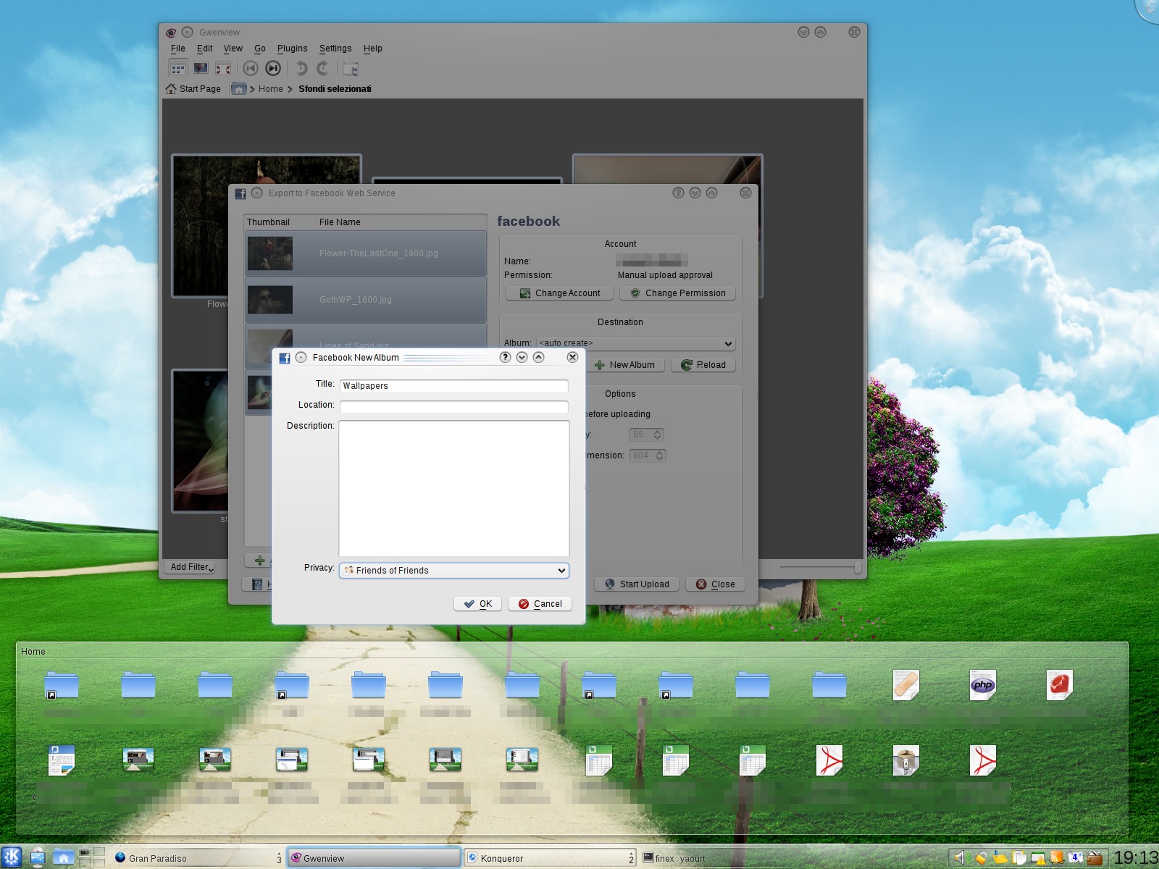Open the PHP file icon on desktop
The height and width of the screenshot is (869, 1159).
click(x=982, y=684)
